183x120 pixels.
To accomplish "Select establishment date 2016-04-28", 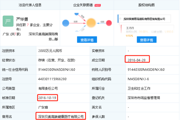I will [x=136, y=60].
